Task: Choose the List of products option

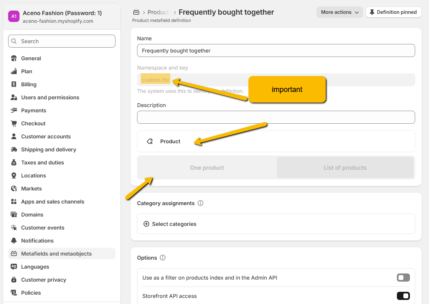Action: click(345, 168)
